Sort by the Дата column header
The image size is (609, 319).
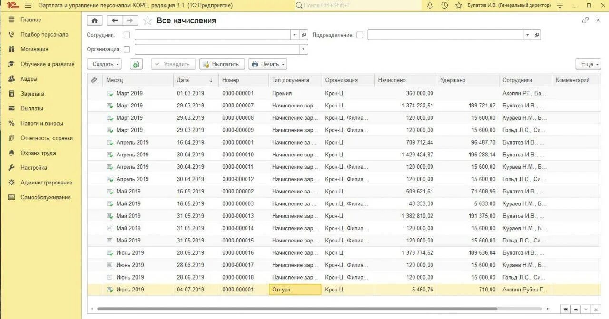196,80
